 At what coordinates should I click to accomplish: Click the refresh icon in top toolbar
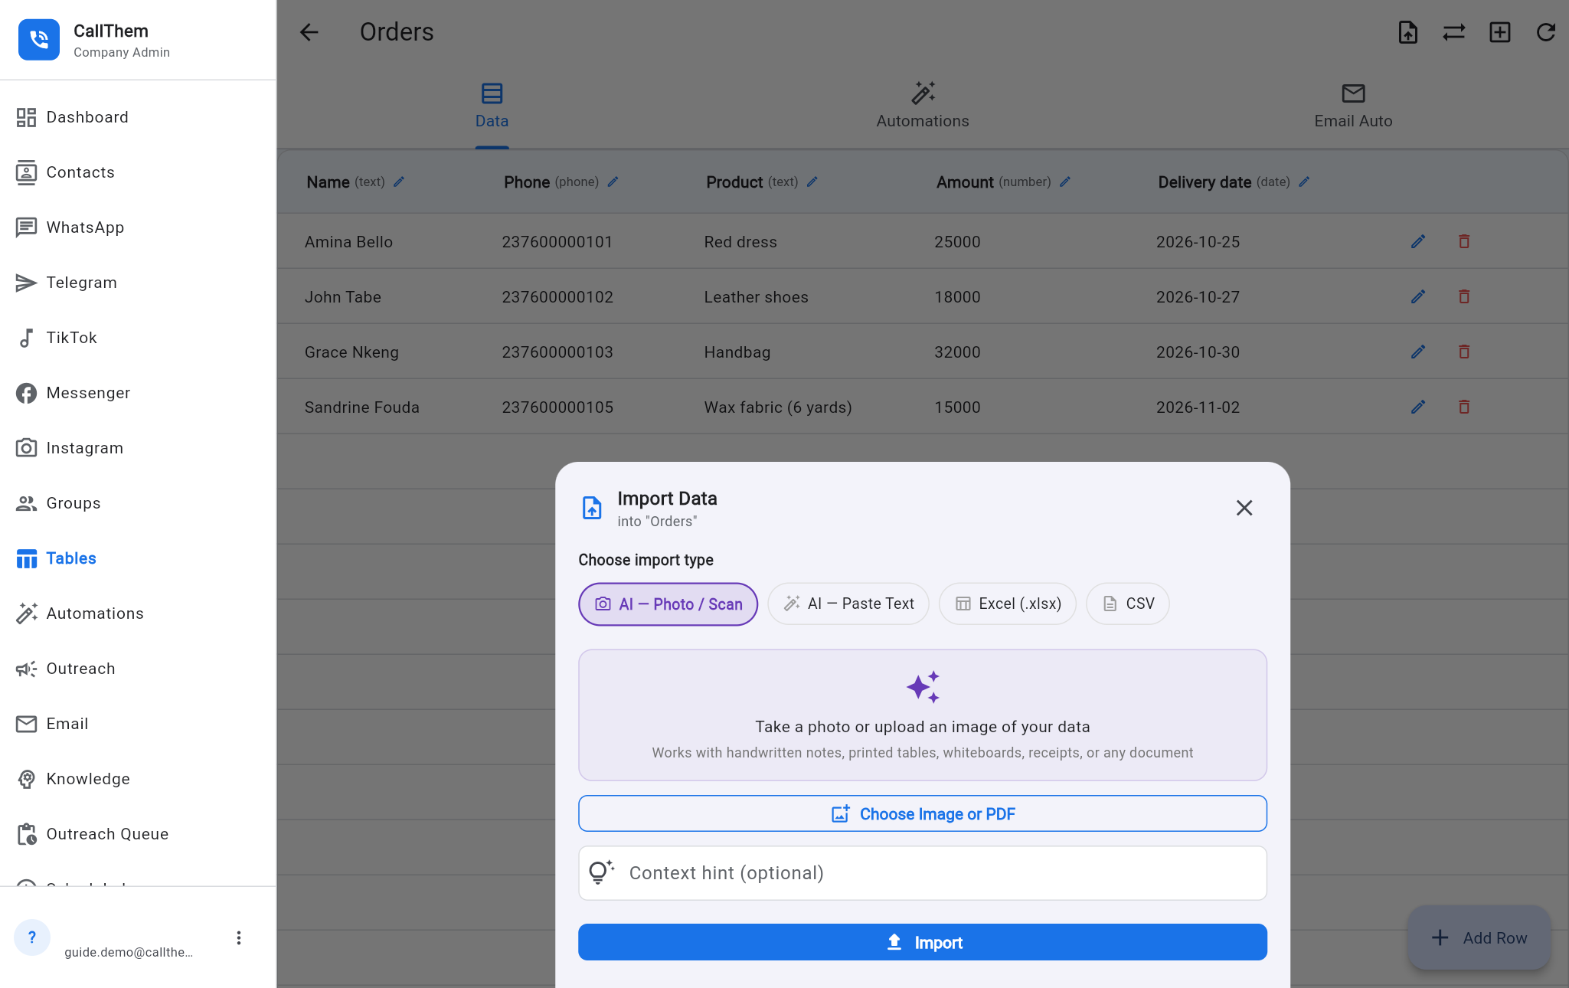pos(1545,32)
